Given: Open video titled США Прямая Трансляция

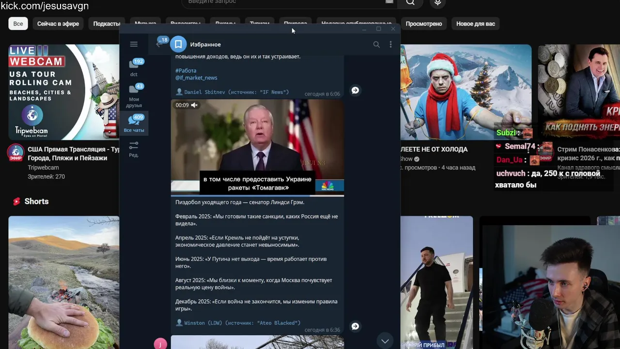Looking at the screenshot, I should click(x=73, y=154).
